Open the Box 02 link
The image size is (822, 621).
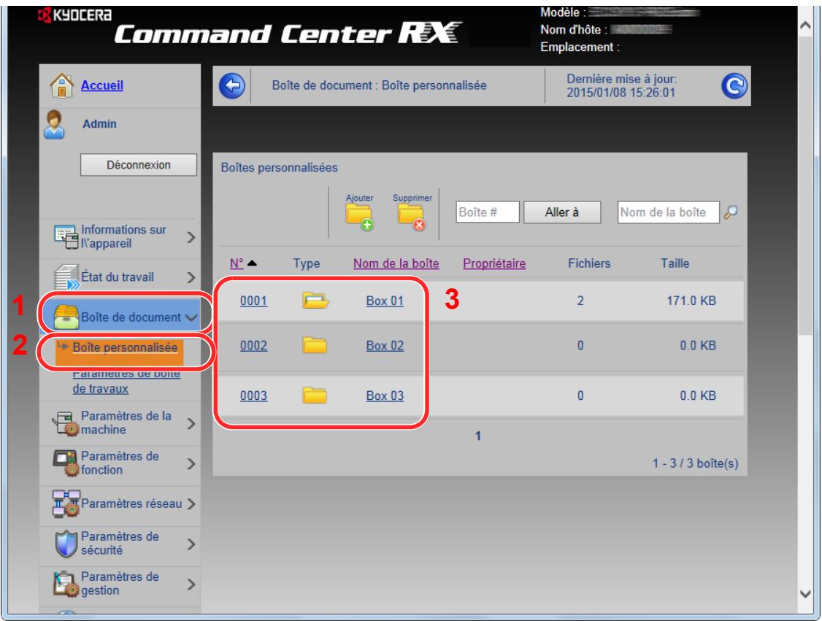pyautogui.click(x=385, y=345)
